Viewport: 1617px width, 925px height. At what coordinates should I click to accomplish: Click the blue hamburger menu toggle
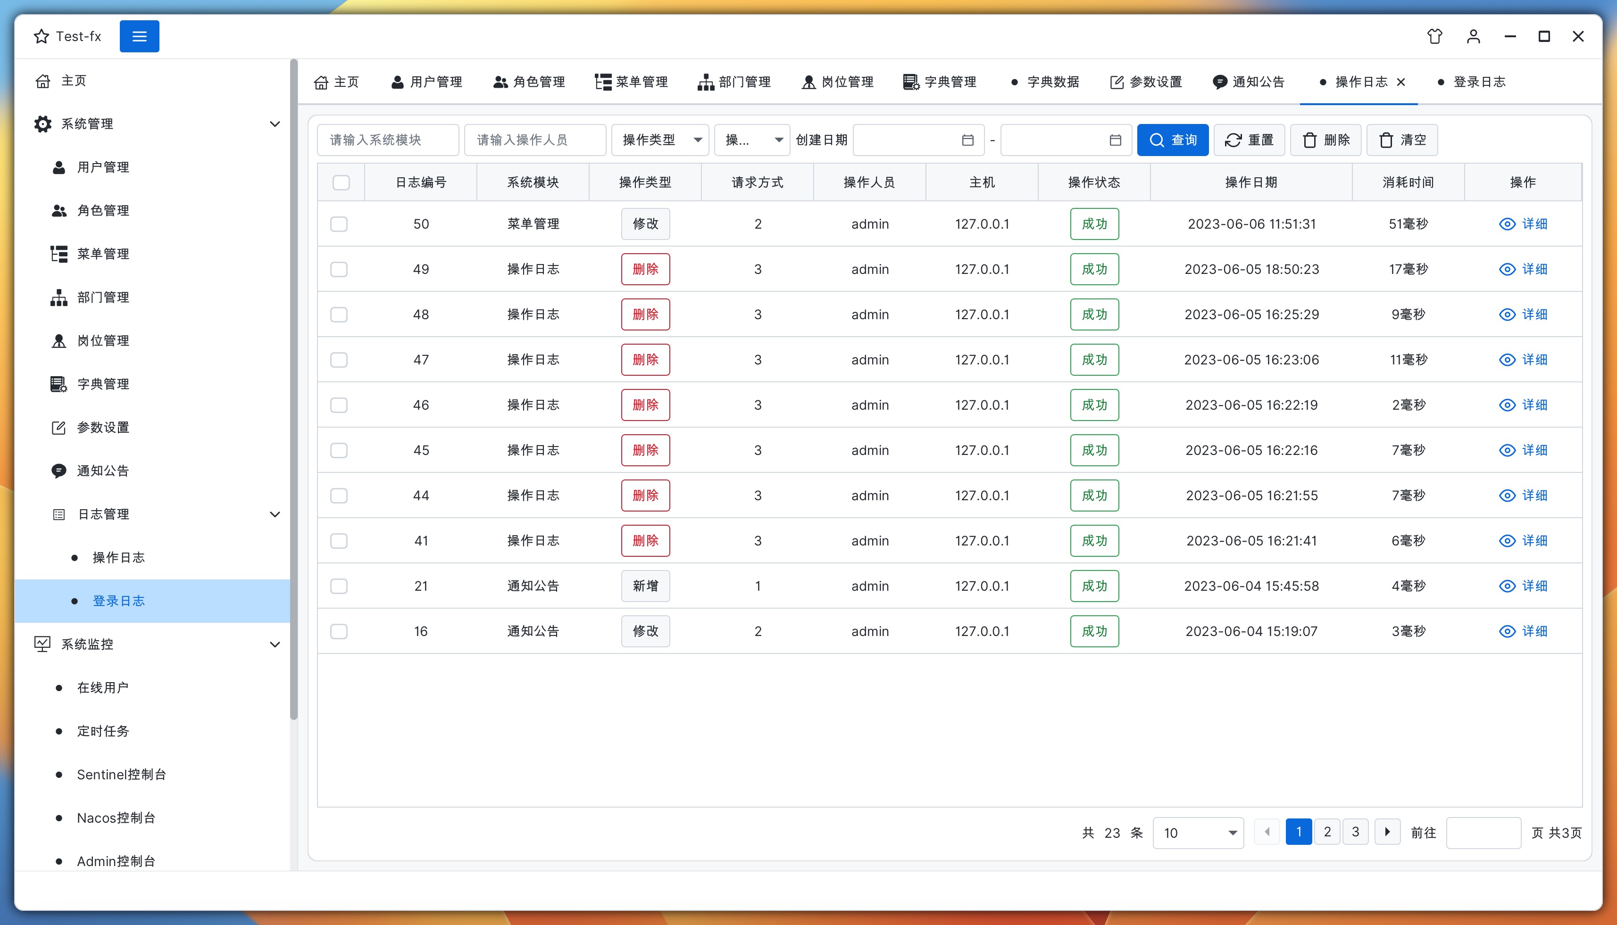[139, 36]
